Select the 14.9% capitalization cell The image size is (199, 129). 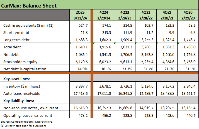[x=82, y=69]
